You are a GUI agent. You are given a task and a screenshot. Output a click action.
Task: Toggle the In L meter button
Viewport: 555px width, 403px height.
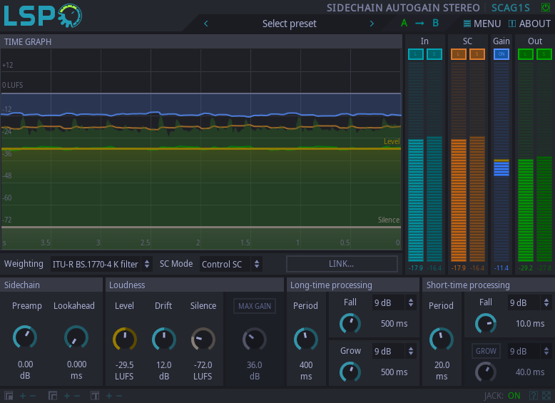(416, 54)
